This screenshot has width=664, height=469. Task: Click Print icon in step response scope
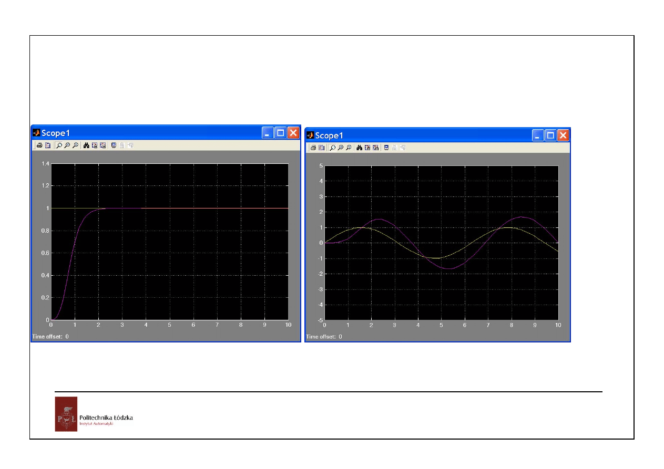click(39, 145)
